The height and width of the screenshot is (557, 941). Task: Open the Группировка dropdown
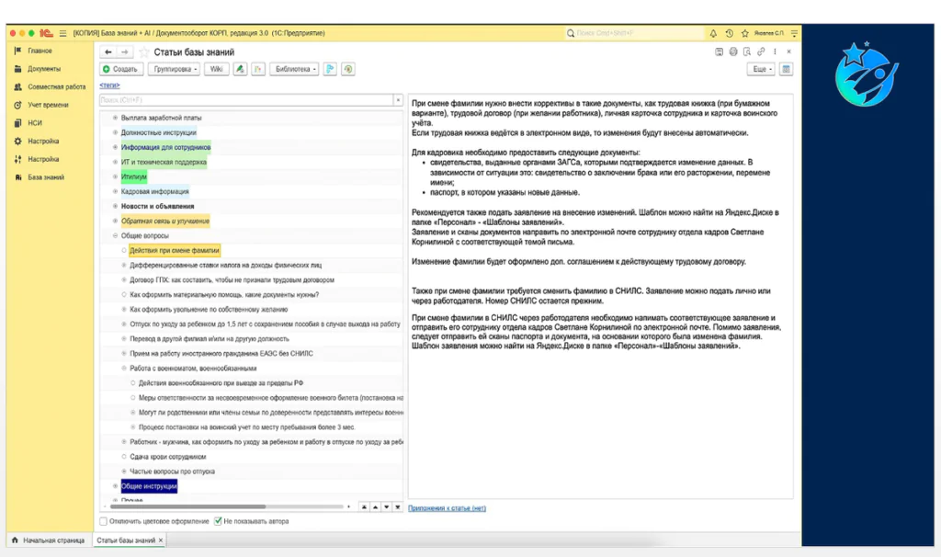[174, 69]
